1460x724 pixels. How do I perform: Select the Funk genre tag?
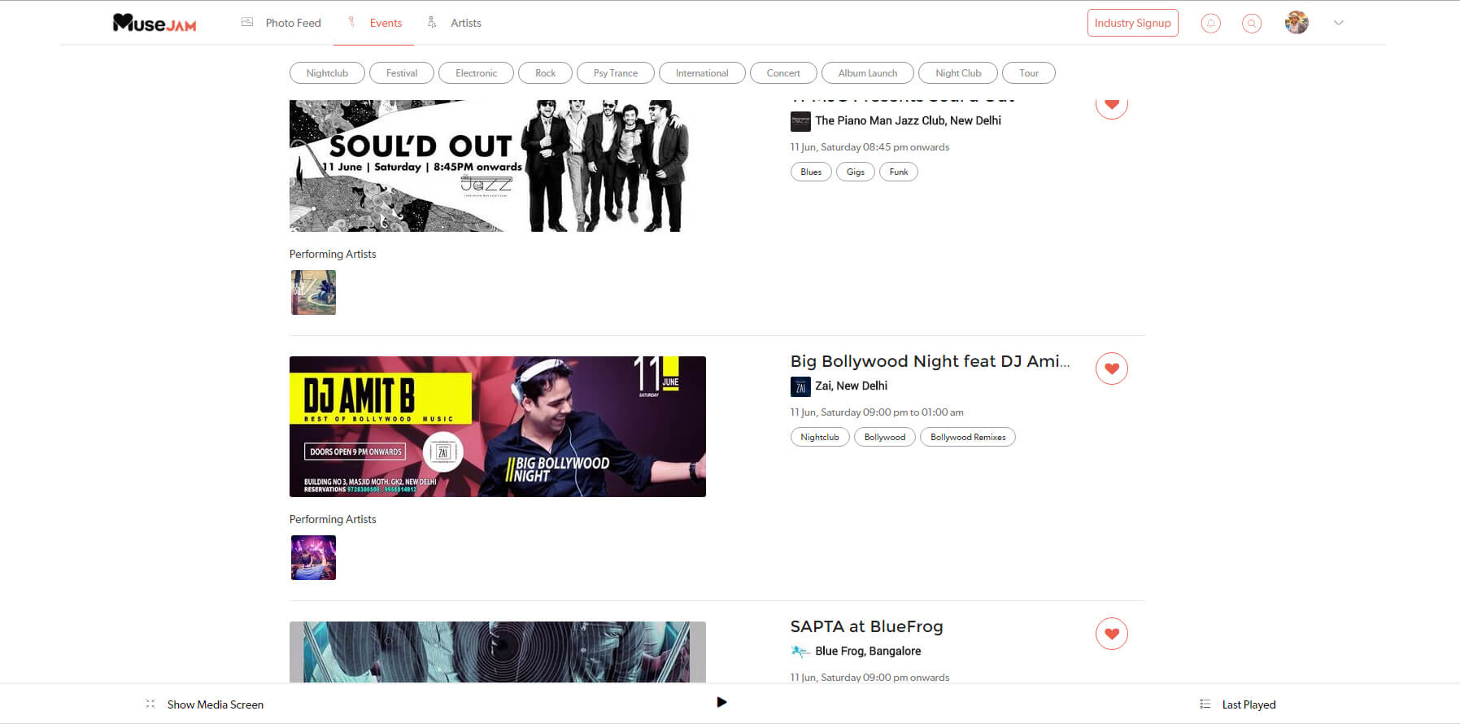click(899, 172)
